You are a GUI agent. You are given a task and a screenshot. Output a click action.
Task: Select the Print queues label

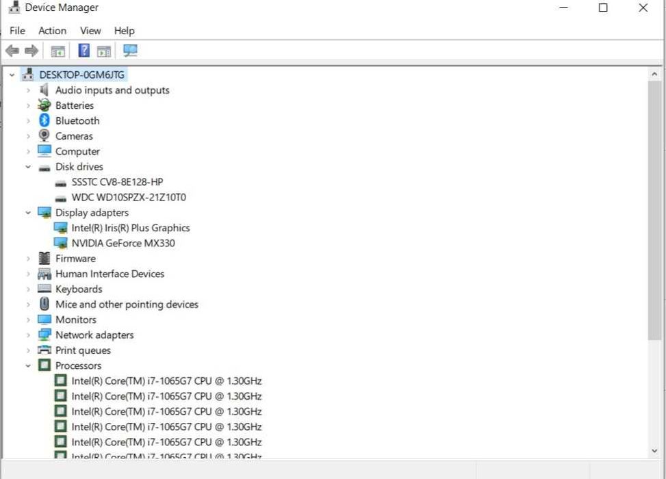83,350
